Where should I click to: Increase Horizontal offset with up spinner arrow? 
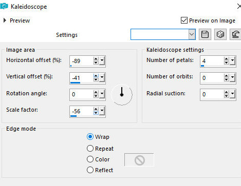click(96, 59)
